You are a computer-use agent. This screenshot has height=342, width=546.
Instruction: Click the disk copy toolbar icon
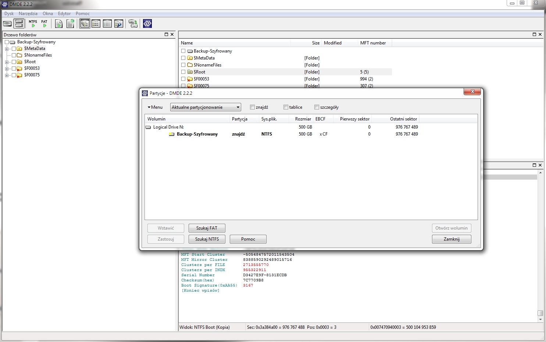(133, 24)
